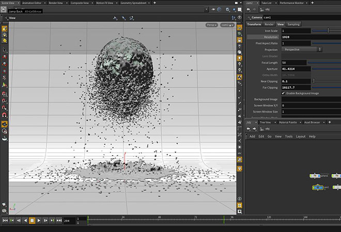Select the top tool in left viewport toolbar
Viewport: 341px width, 232px height.
pyautogui.click(x=4, y=29)
